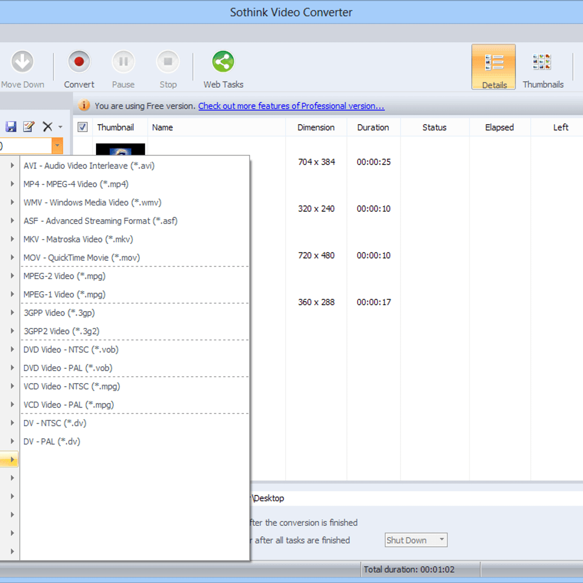
Task: Select MP4 - MPEG-4 Video format
Action: pyautogui.click(x=135, y=184)
